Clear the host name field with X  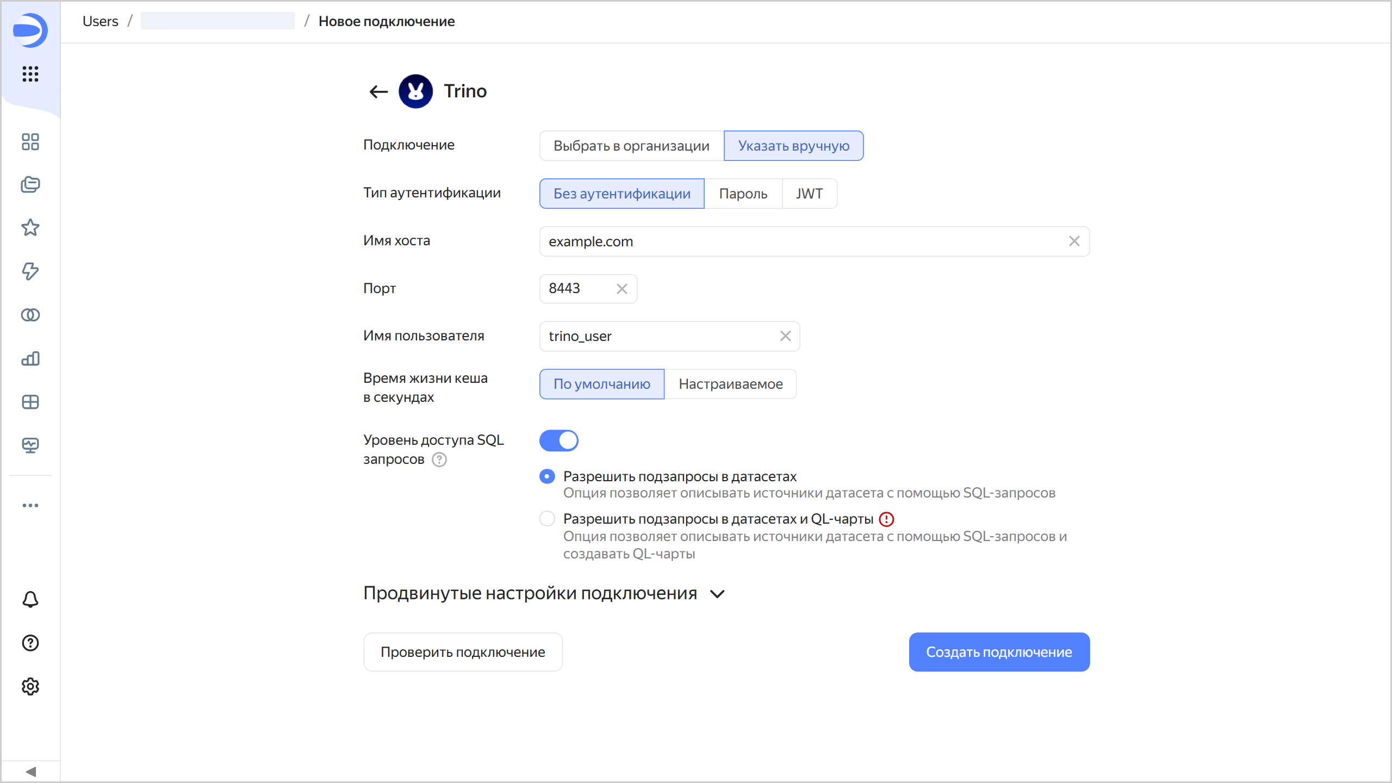point(1074,241)
